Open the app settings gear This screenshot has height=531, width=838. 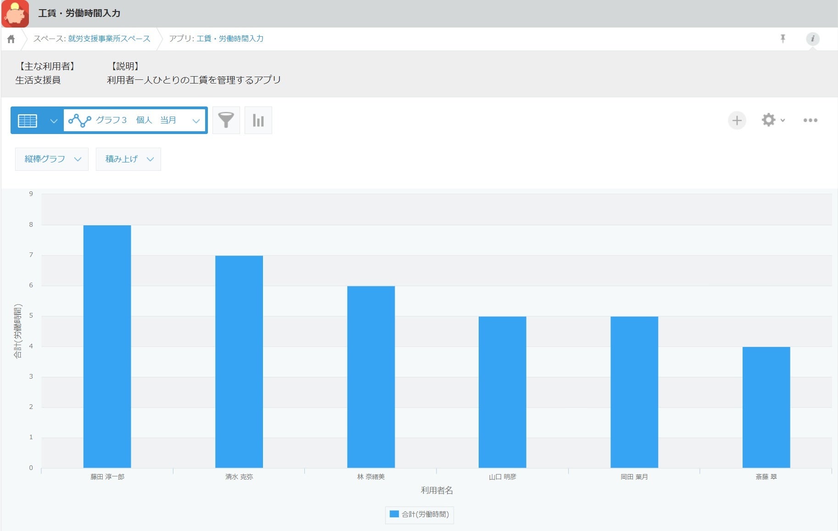tap(773, 120)
